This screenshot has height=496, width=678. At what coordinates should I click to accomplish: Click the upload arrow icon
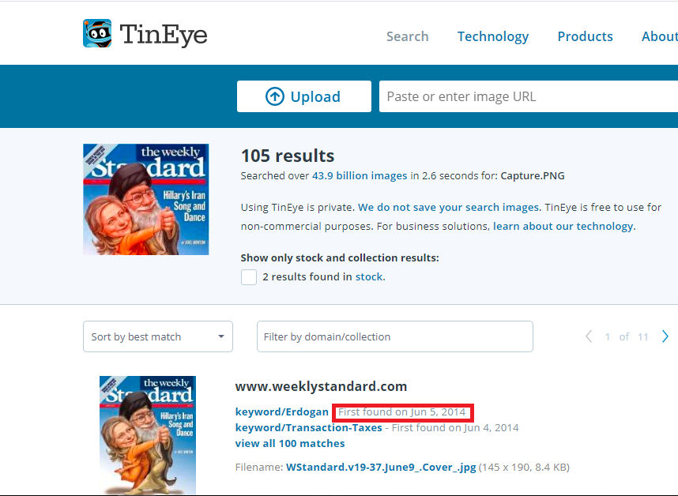(274, 96)
